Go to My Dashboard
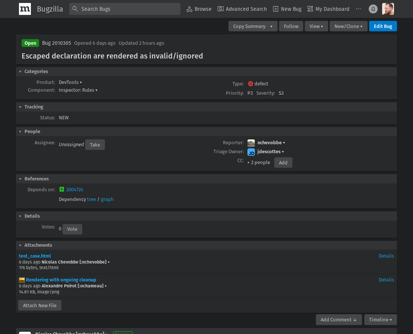Screen dimensions: 413x334 pyautogui.click(x=329, y=9)
